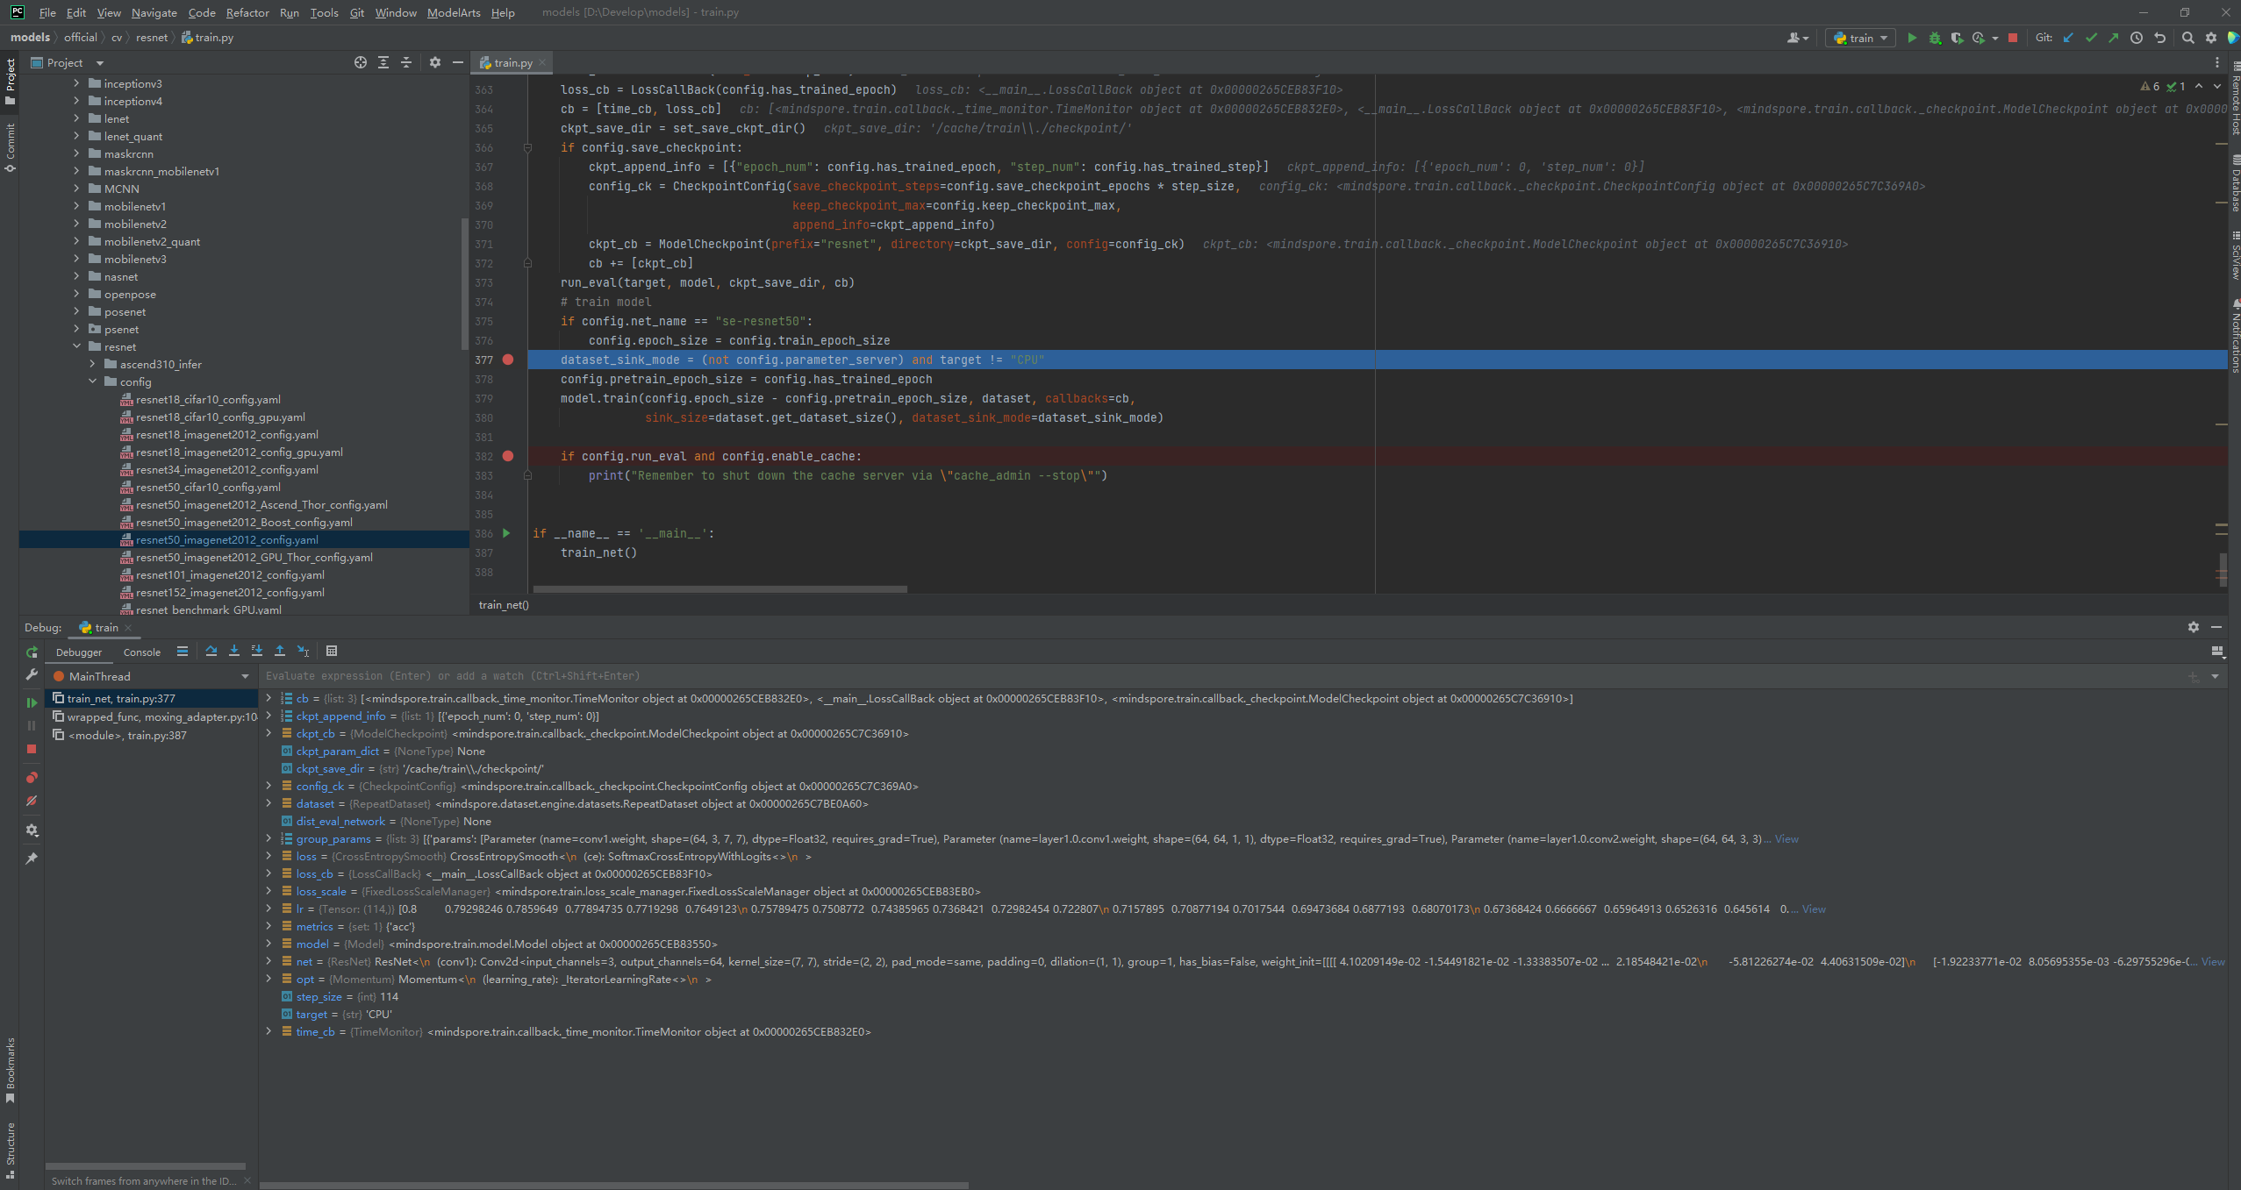Run train with coverage
The image size is (2241, 1190).
pos(1957,38)
